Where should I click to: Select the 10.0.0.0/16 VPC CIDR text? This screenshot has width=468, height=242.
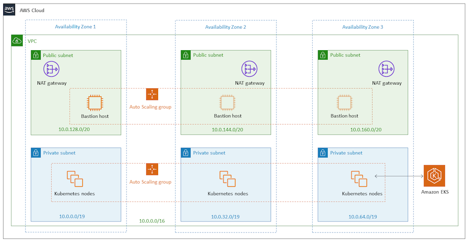[152, 221]
